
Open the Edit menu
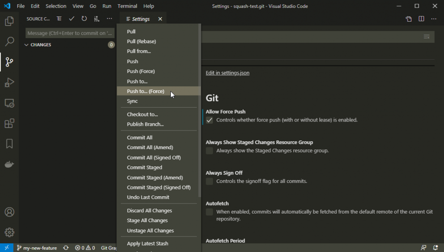(35, 6)
